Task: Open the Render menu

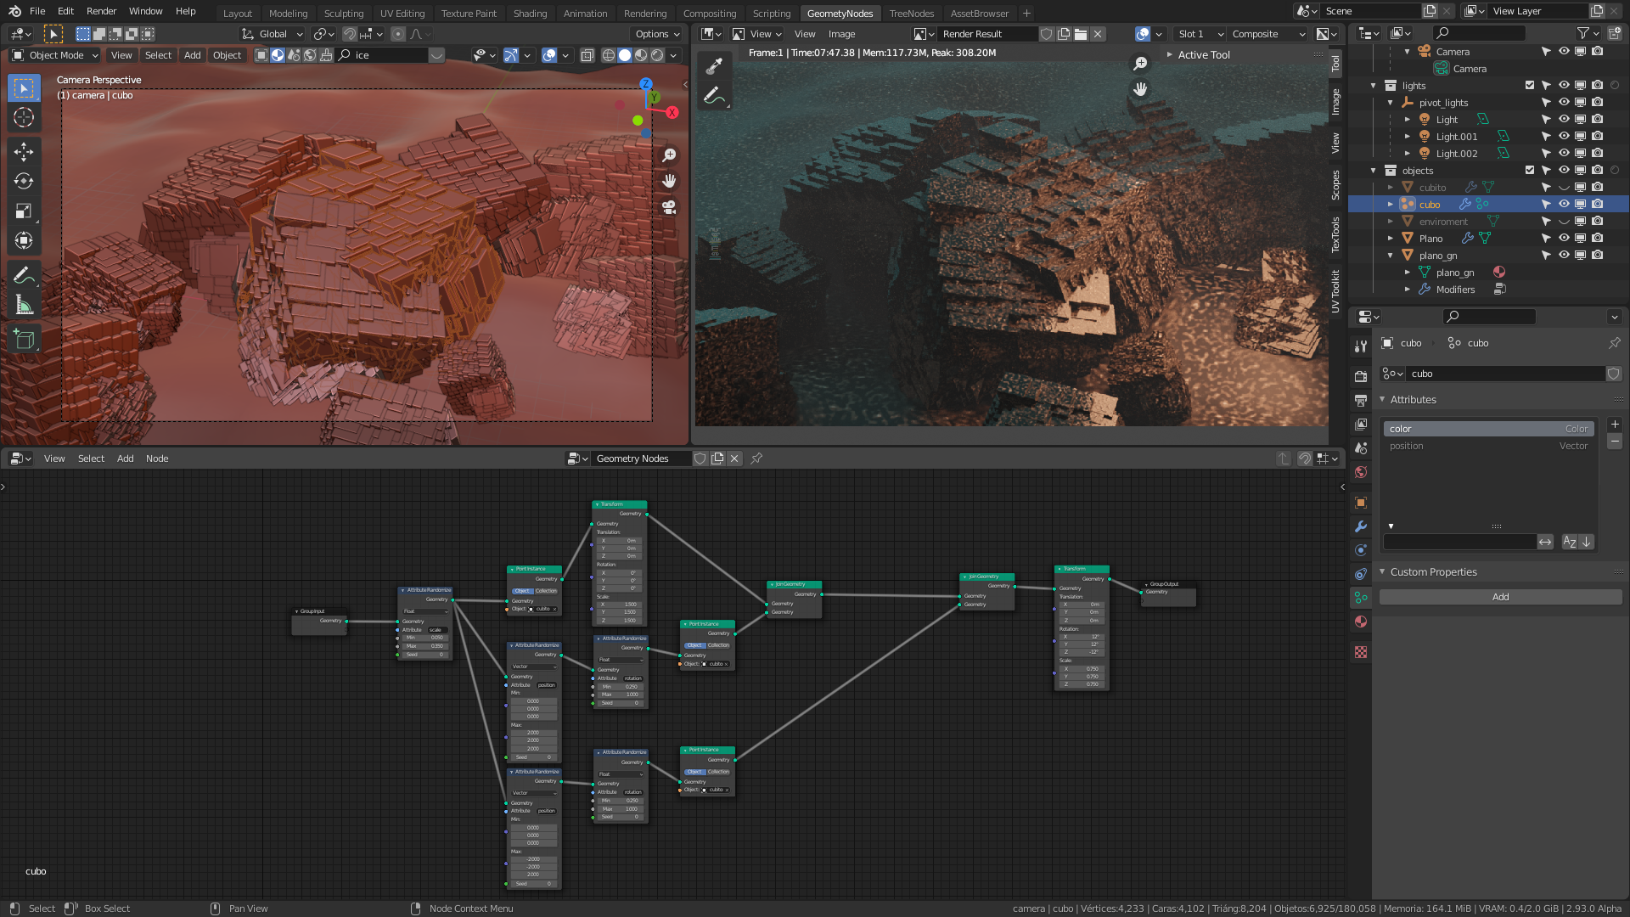Action: pyautogui.click(x=101, y=11)
